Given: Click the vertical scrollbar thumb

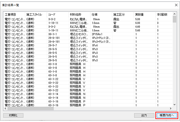Looking at the screenshot, I should coord(174,19).
